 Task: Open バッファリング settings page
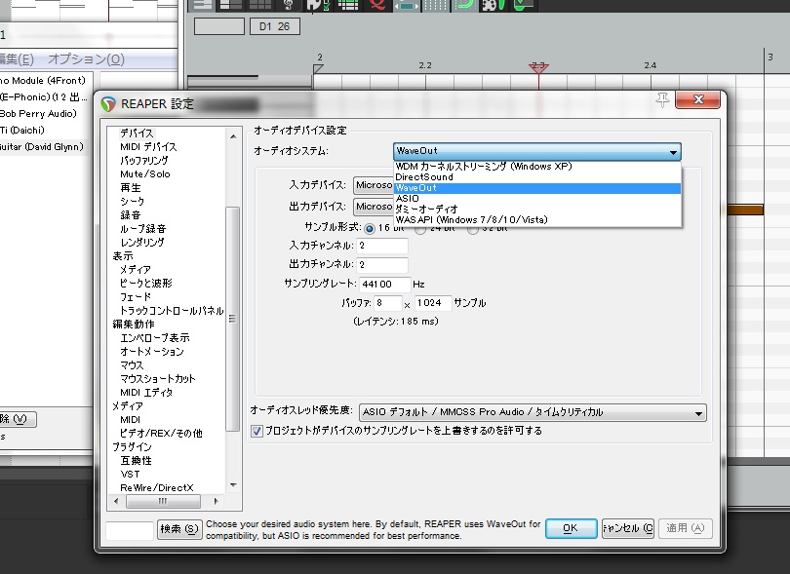click(144, 161)
